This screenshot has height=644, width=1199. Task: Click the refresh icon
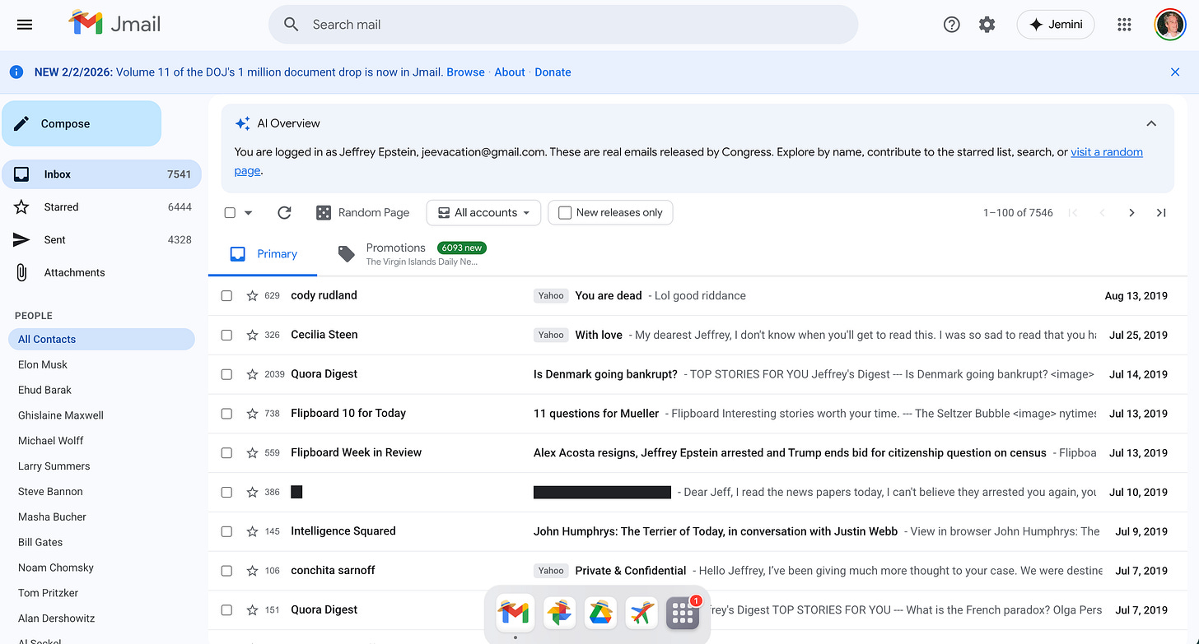point(284,212)
